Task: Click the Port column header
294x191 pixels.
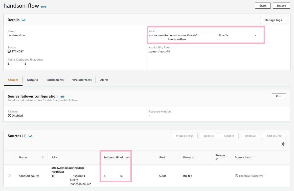Action: click(x=162, y=157)
